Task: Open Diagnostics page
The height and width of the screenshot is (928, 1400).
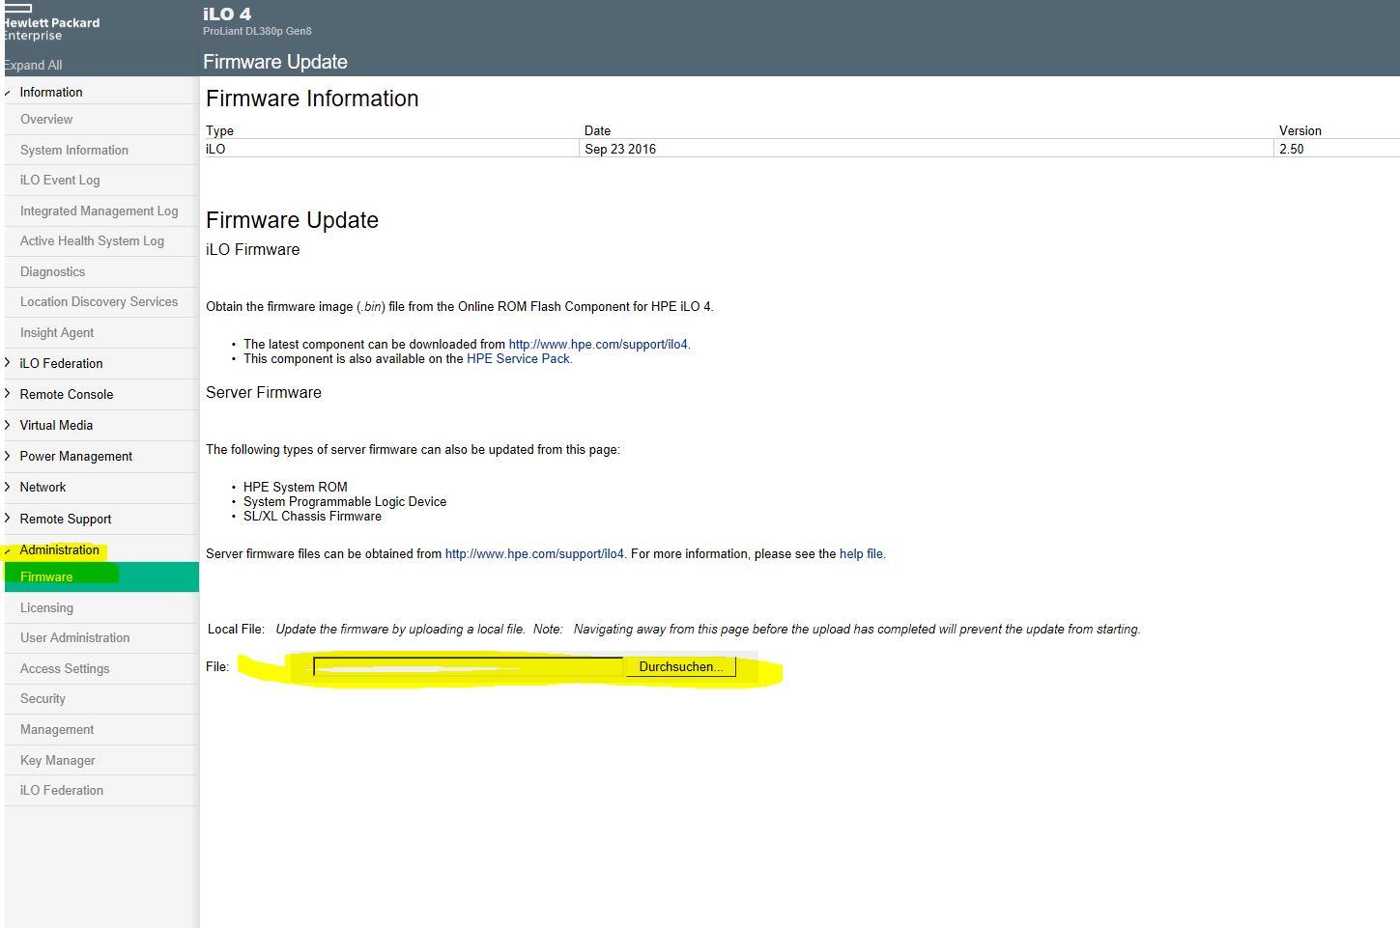Action: 52,271
